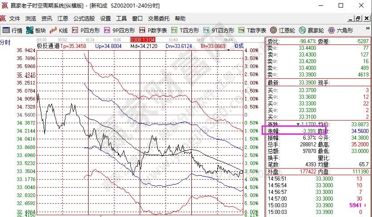
Task: Open the 行情 quotes toolbar icon
Action: coord(12,30)
